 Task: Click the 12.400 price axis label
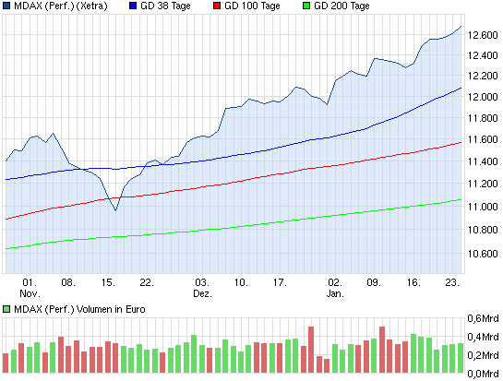(x=483, y=55)
